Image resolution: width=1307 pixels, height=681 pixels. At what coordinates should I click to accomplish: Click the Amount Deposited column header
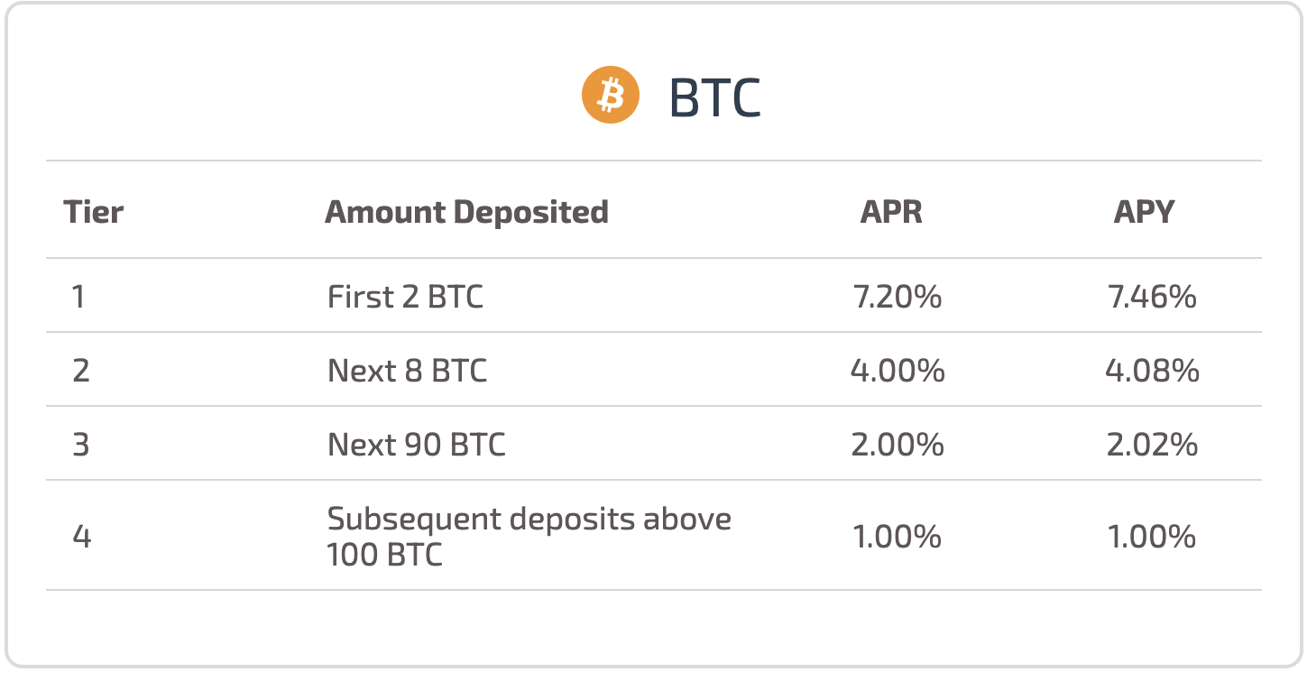coord(466,212)
